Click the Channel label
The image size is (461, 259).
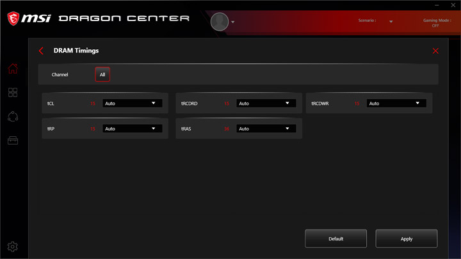[60, 75]
